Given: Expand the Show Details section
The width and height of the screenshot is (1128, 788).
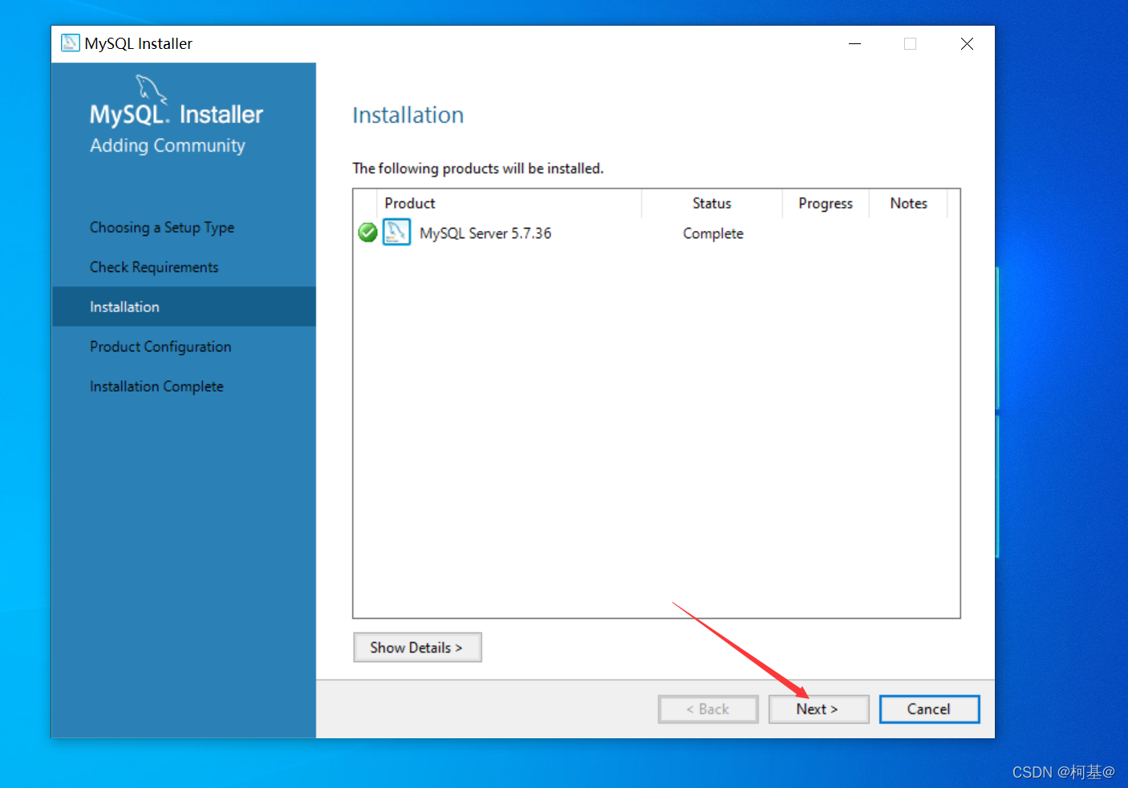Looking at the screenshot, I should coord(417,648).
